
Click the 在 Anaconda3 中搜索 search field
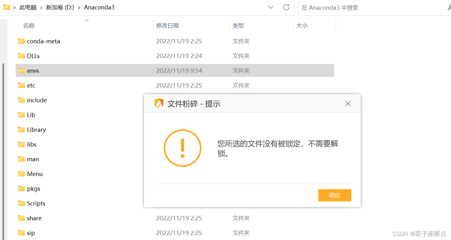[x=346, y=8]
